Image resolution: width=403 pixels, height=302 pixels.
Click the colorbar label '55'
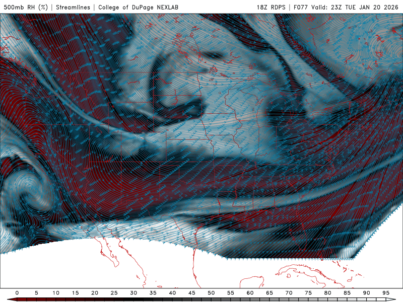(x=231, y=293)
